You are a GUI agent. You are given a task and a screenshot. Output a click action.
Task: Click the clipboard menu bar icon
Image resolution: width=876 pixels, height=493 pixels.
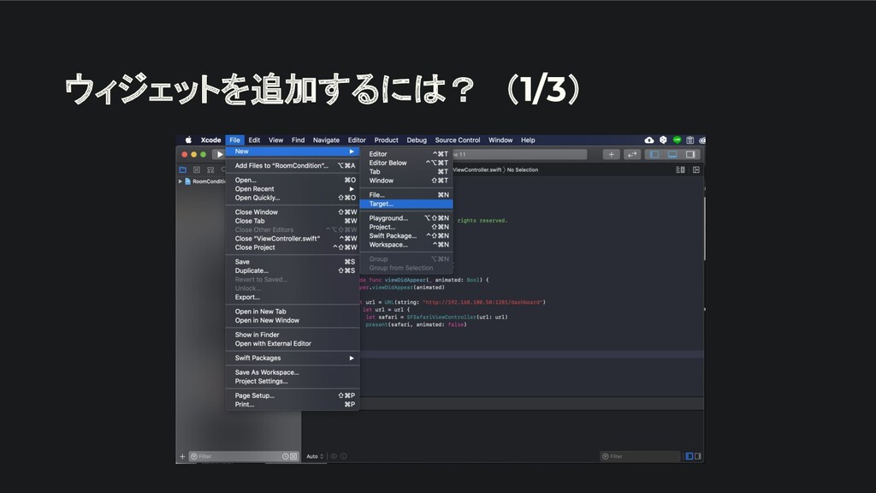(690, 140)
